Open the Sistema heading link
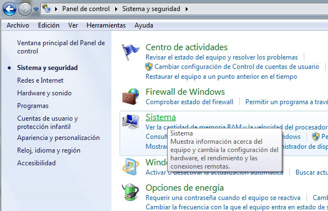Screen dimensions: 328x211 (x=160, y=117)
